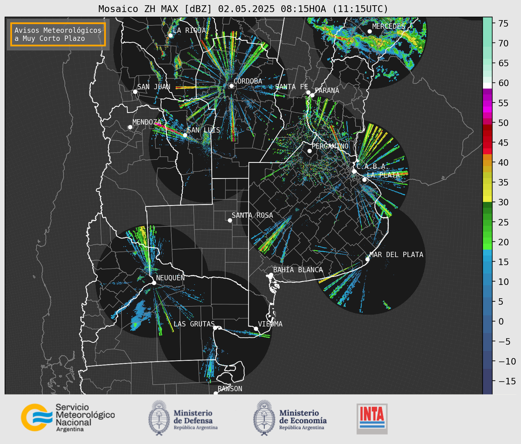Click the PARANA city marker dot
Screen dimensions: 521x444
(x=312, y=95)
